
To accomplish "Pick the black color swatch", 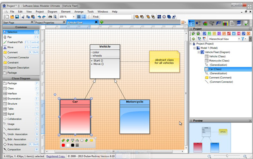I will click(73, 145).
